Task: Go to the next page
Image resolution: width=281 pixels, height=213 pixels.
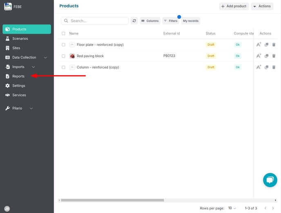Action: [273, 208]
